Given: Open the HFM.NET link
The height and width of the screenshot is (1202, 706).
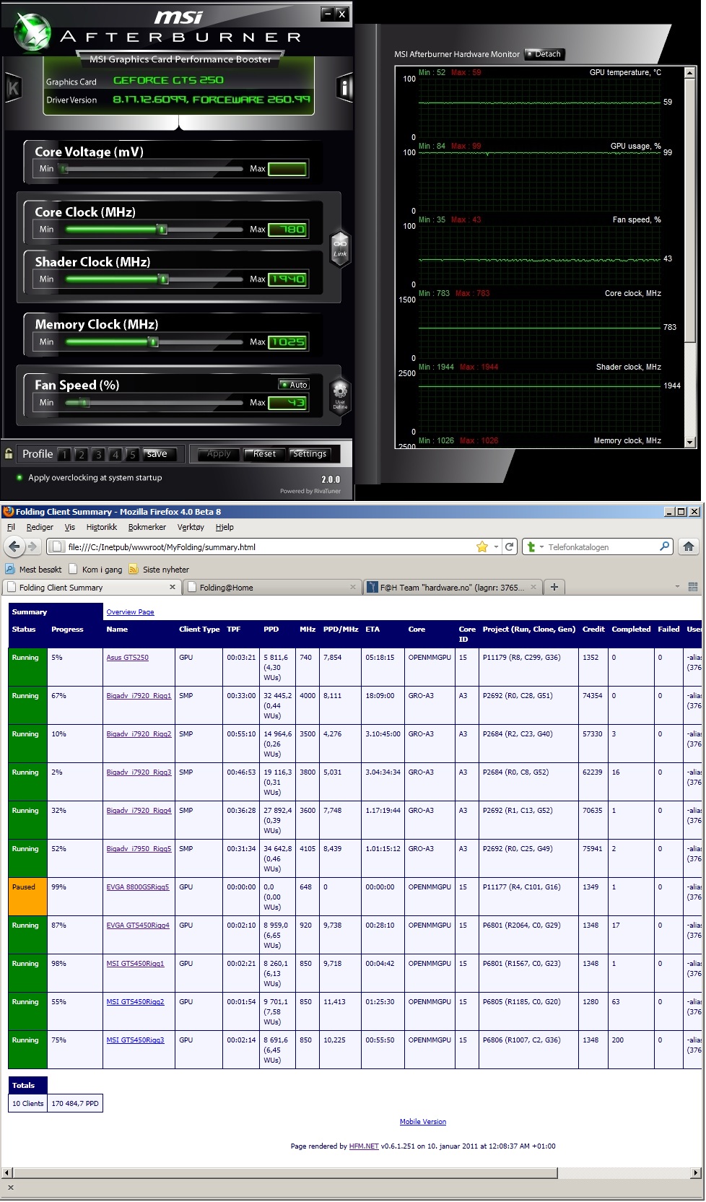Looking at the screenshot, I should [x=364, y=1146].
